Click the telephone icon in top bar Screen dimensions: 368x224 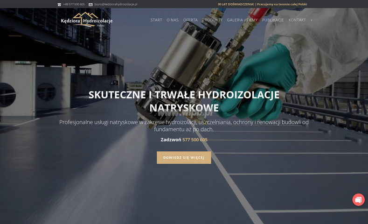tap(59, 5)
